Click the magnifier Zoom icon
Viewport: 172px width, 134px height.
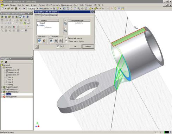(79, 8)
